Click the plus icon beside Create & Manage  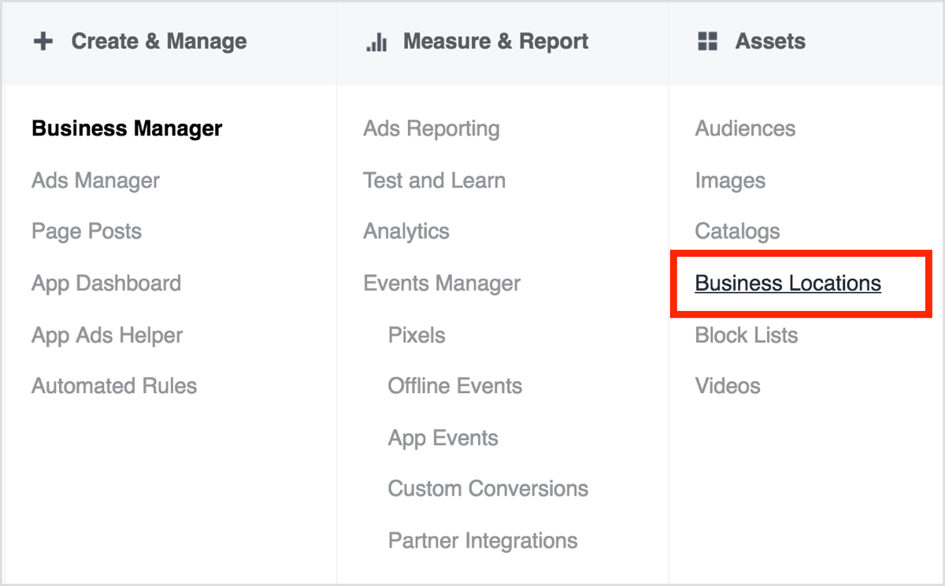pyautogui.click(x=43, y=42)
